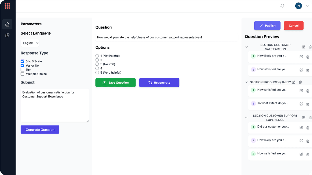Click the Regenerate button
Screen dimensions: 312x175
point(159,83)
